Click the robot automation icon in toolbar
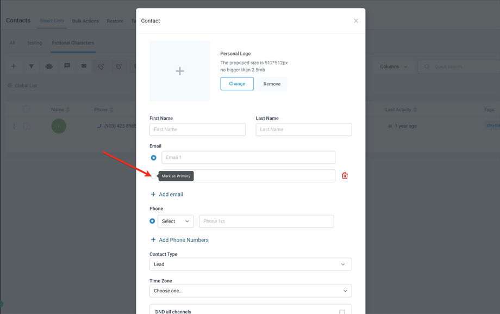 coord(49,66)
